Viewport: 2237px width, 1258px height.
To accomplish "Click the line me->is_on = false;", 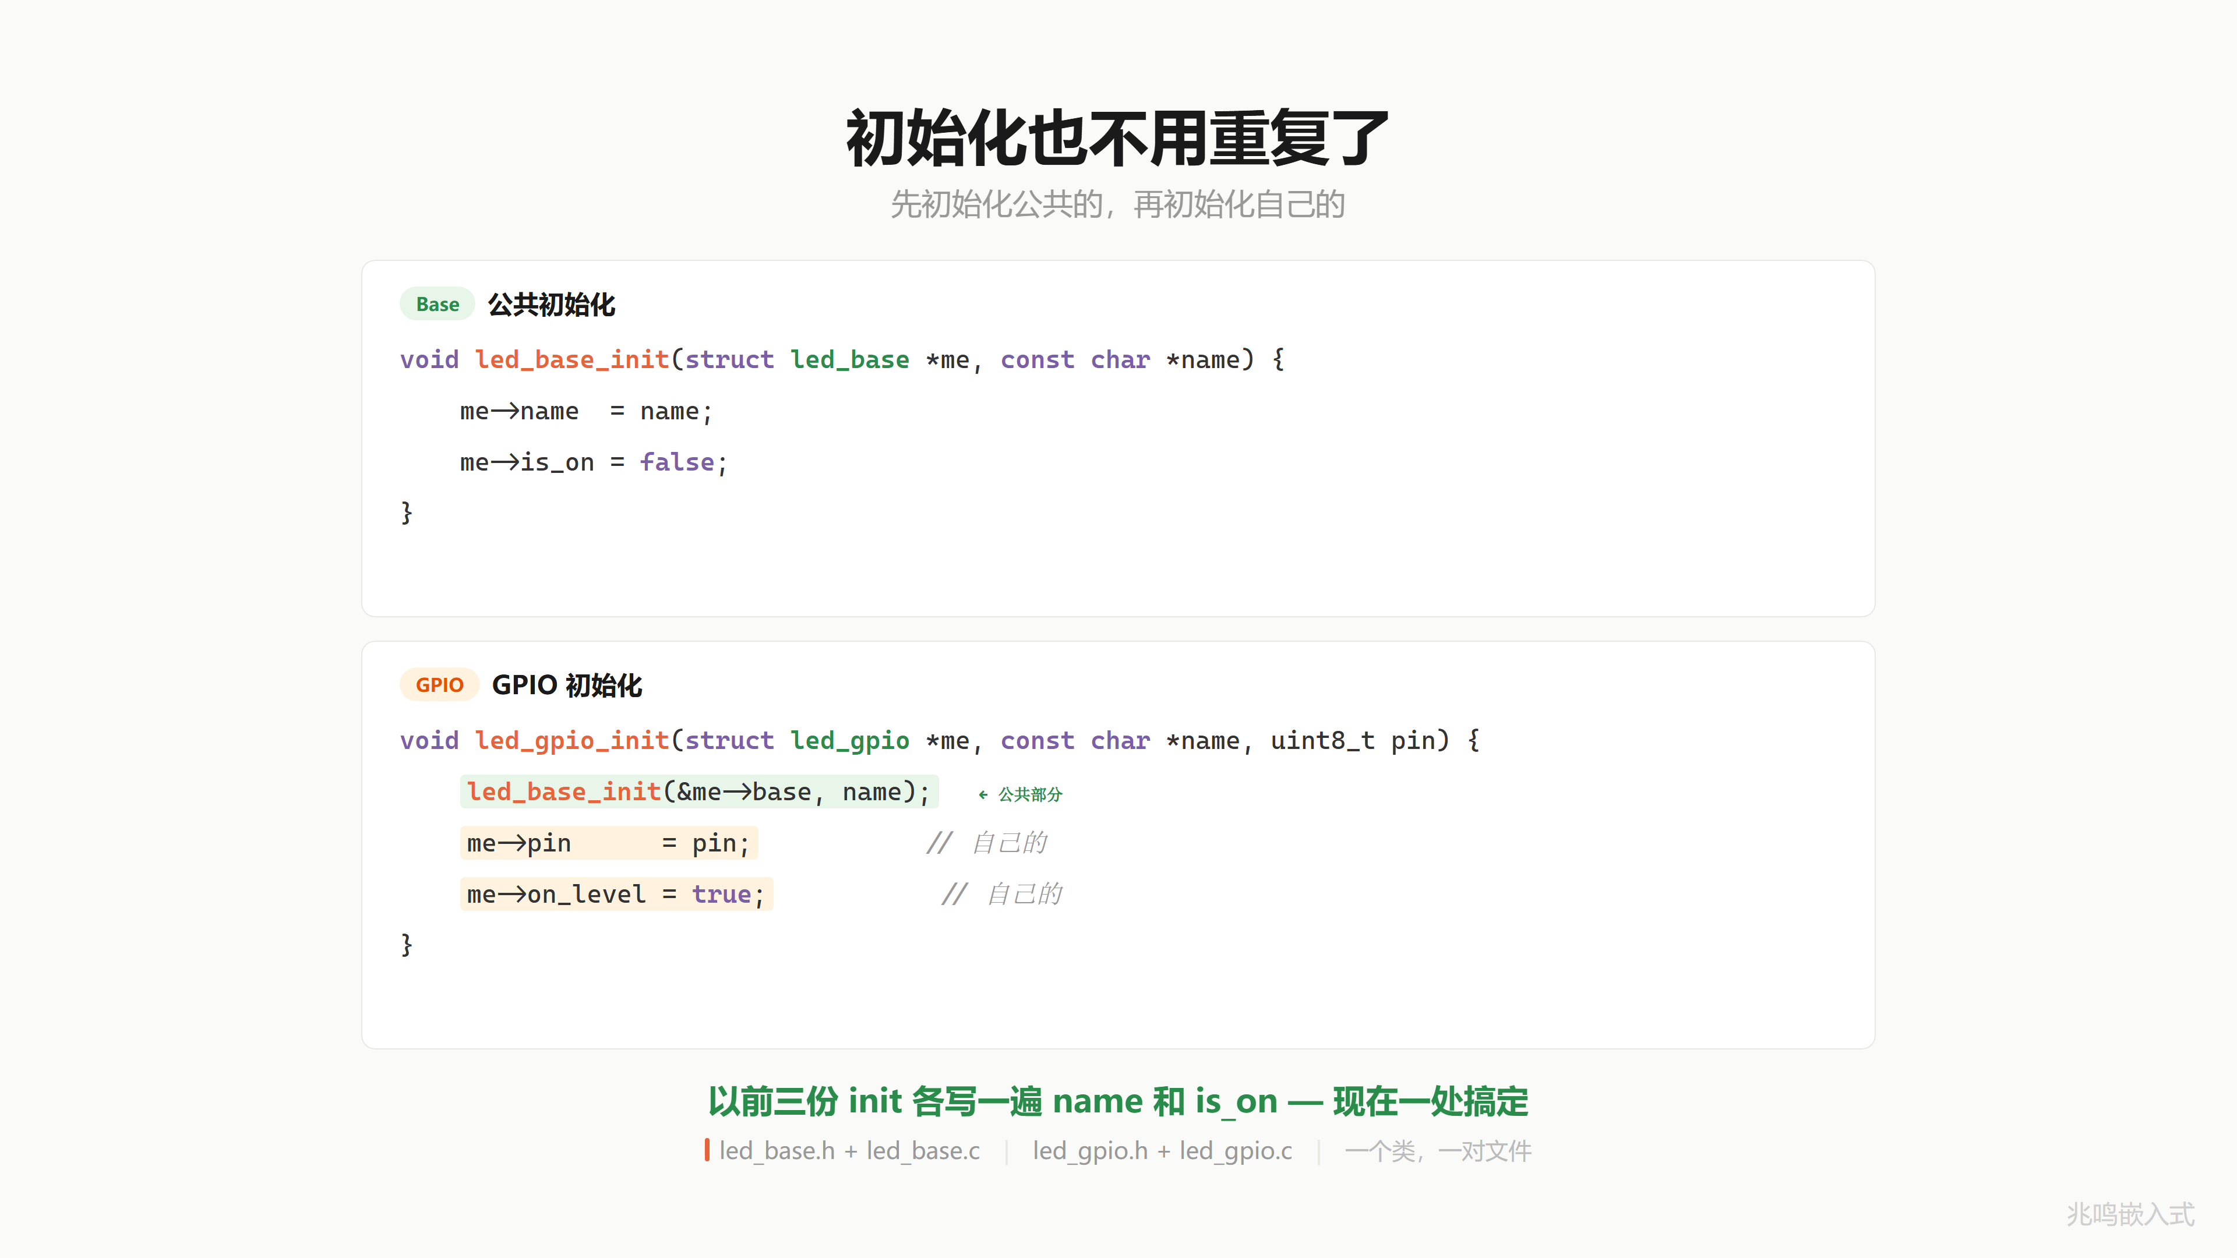I will (593, 462).
